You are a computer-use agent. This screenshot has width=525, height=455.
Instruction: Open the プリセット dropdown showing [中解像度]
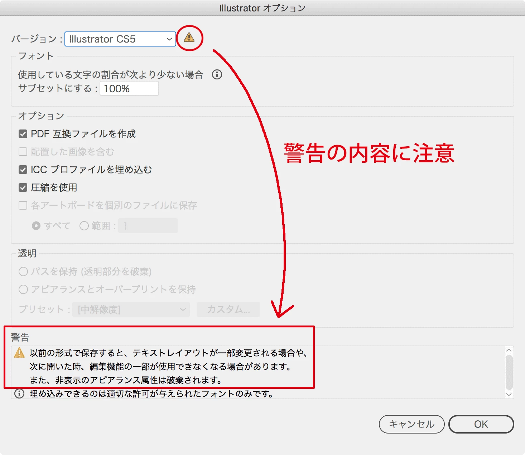(131, 309)
